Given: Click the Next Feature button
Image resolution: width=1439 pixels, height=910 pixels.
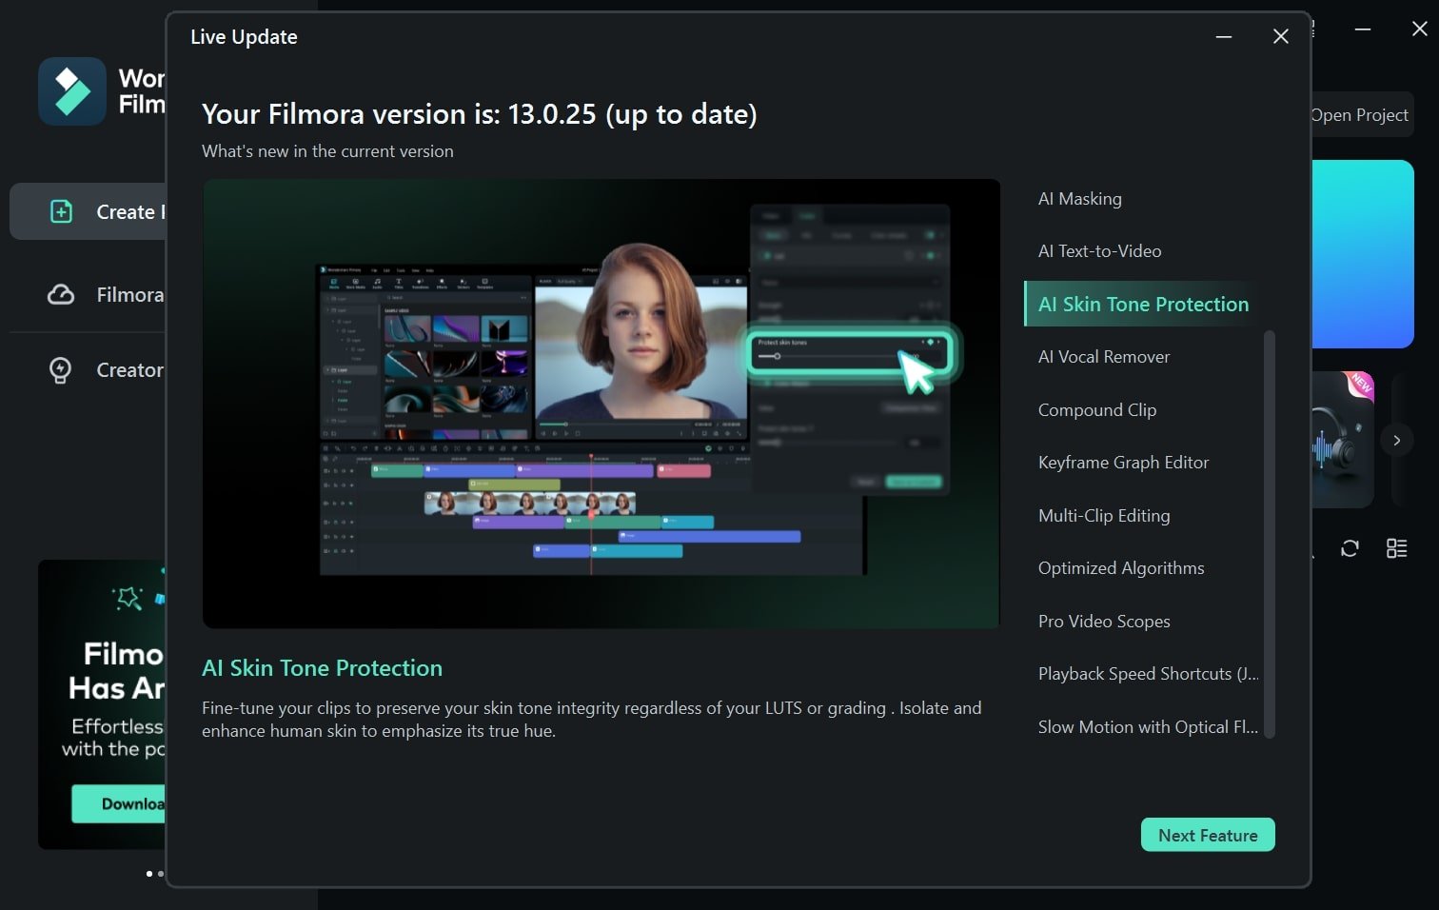Looking at the screenshot, I should point(1208,835).
